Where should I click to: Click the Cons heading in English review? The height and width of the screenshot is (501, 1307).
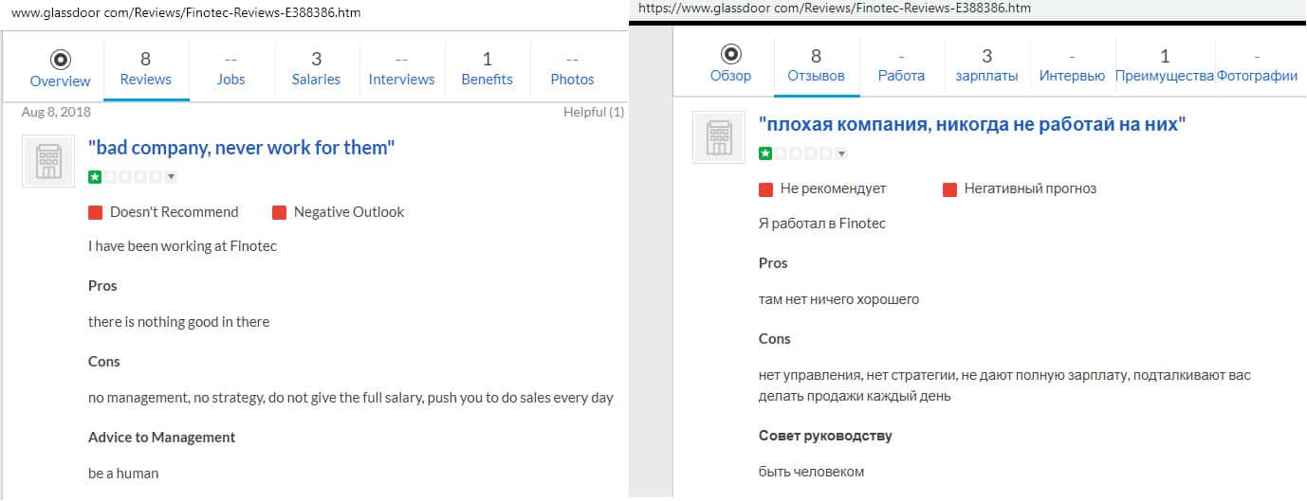tap(104, 362)
